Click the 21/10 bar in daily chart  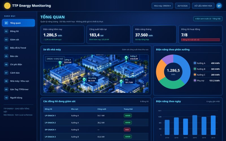tap(167, 127)
